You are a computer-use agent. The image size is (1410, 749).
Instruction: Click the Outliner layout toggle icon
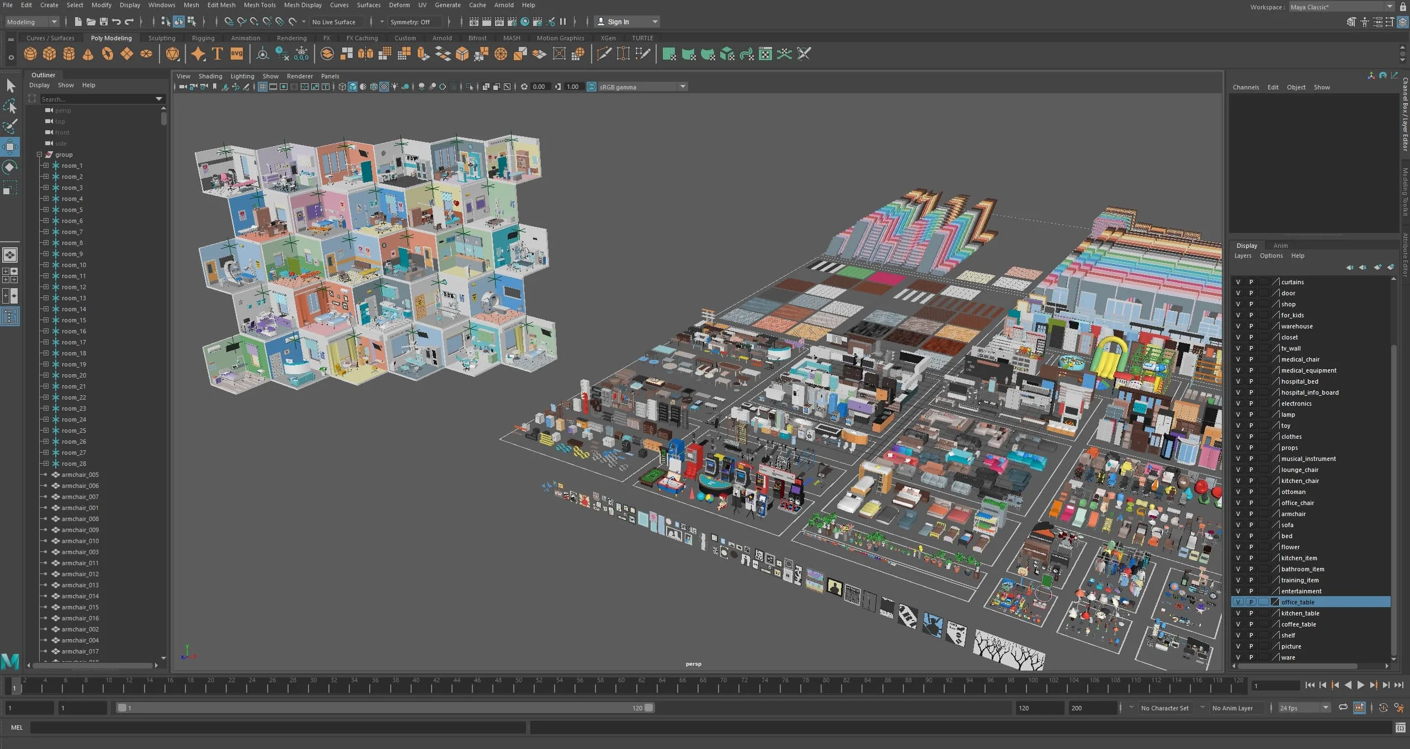click(x=10, y=316)
